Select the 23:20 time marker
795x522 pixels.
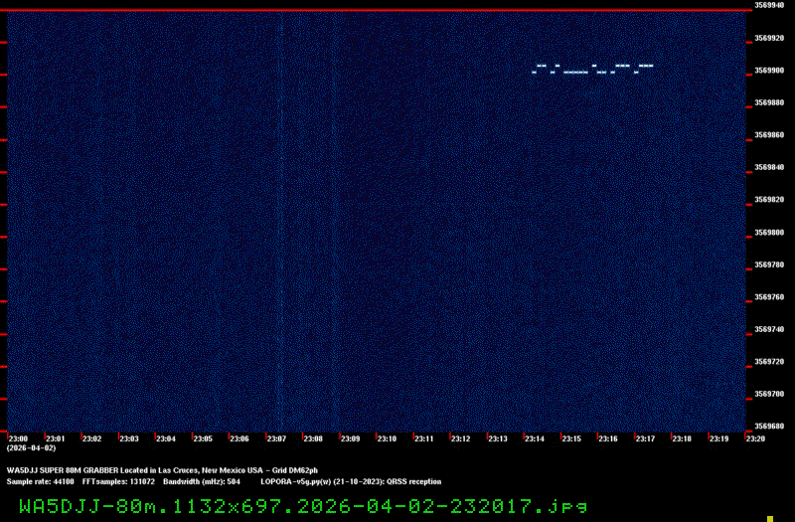tap(755, 438)
